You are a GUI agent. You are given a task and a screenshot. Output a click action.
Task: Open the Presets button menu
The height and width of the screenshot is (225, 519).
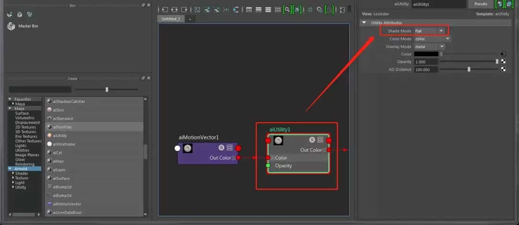(x=481, y=4)
